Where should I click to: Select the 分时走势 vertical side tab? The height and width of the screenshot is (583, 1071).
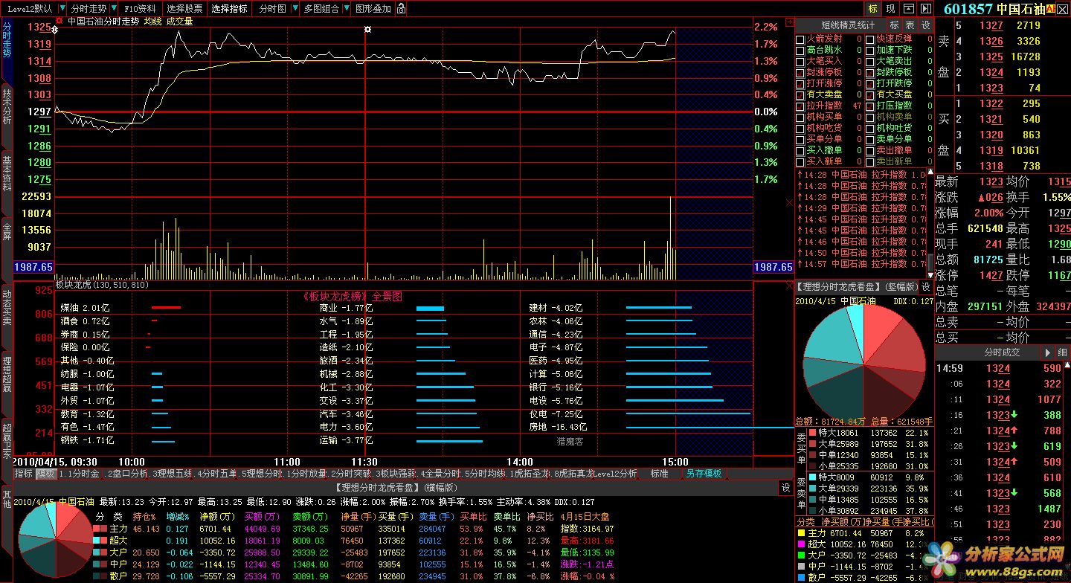tap(7, 43)
